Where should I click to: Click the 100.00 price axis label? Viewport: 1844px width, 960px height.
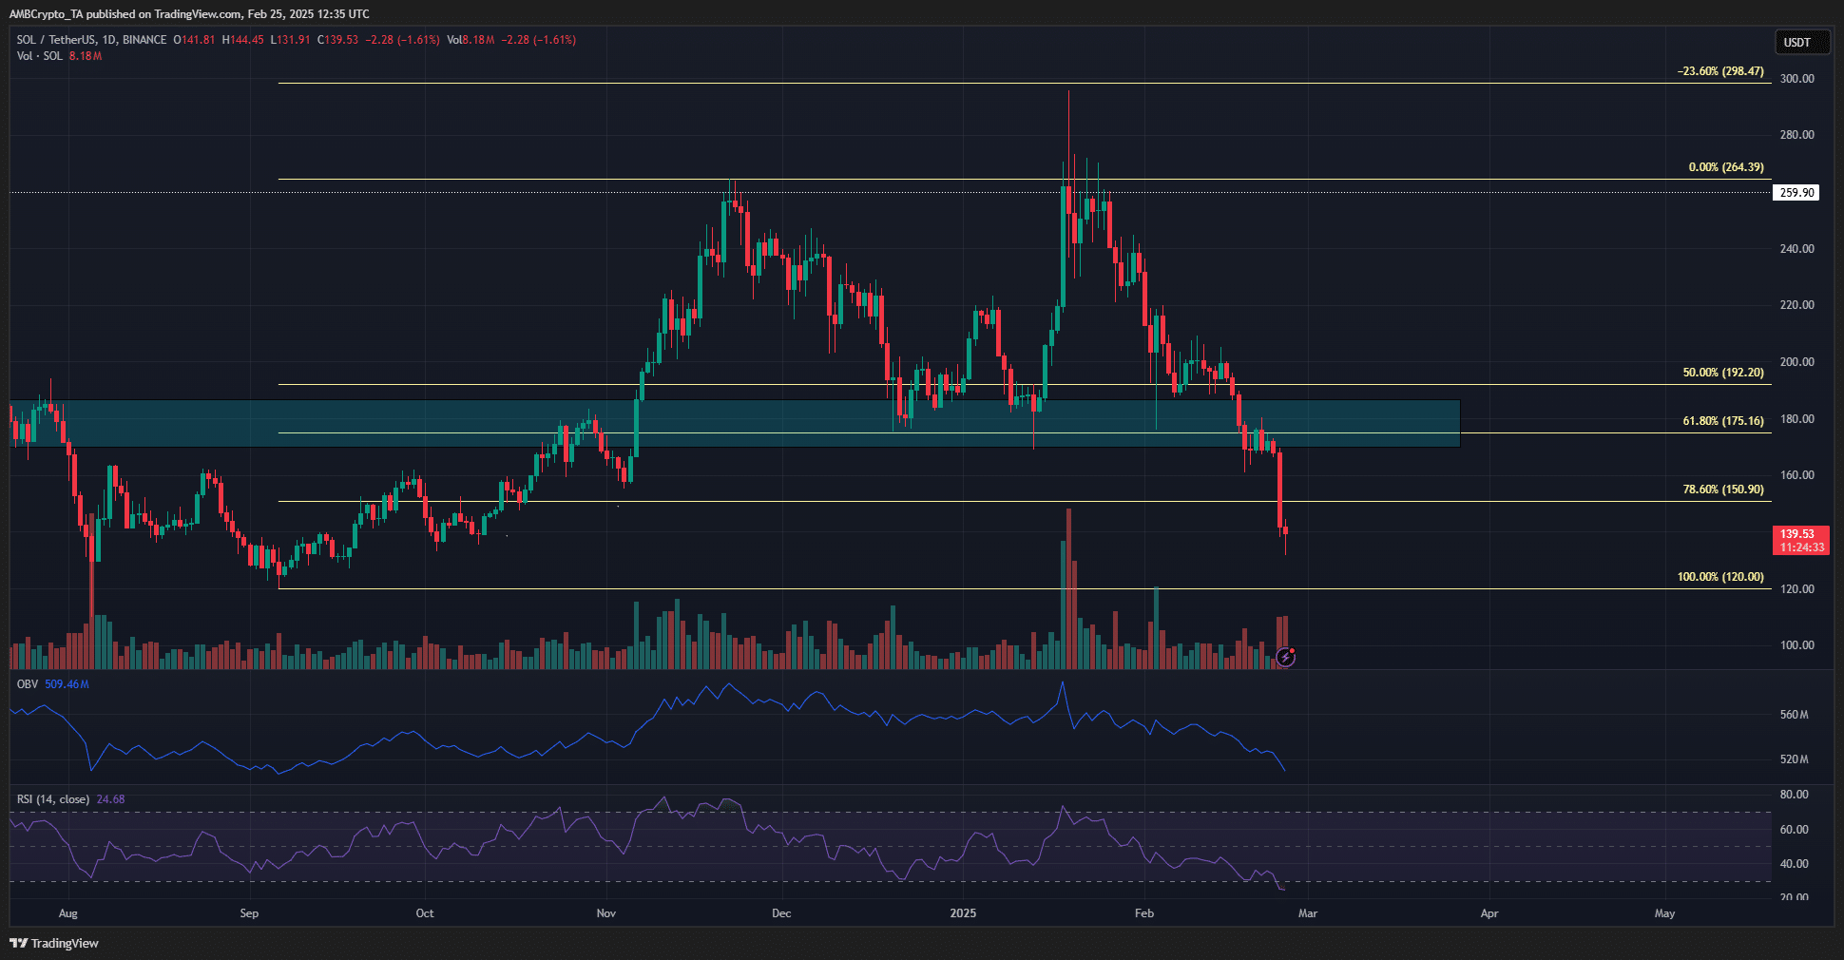click(x=1796, y=645)
